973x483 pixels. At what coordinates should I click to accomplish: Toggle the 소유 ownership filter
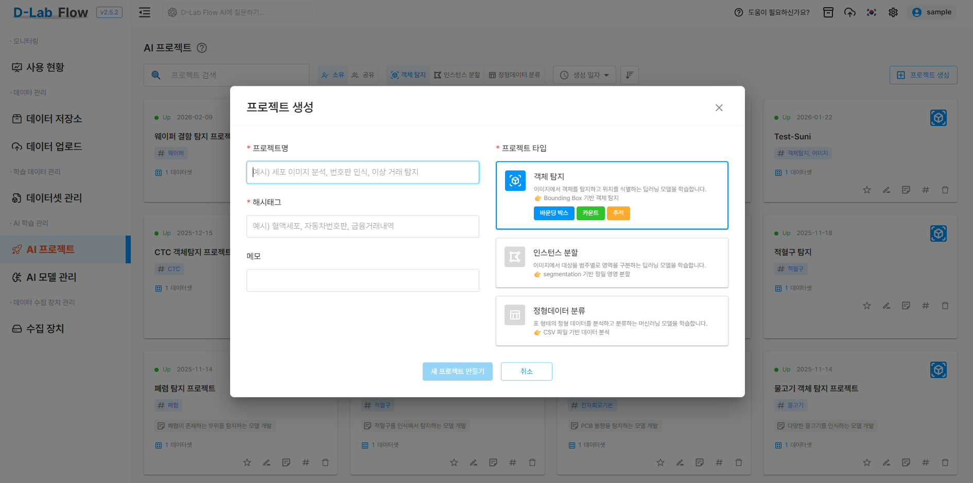pos(333,75)
